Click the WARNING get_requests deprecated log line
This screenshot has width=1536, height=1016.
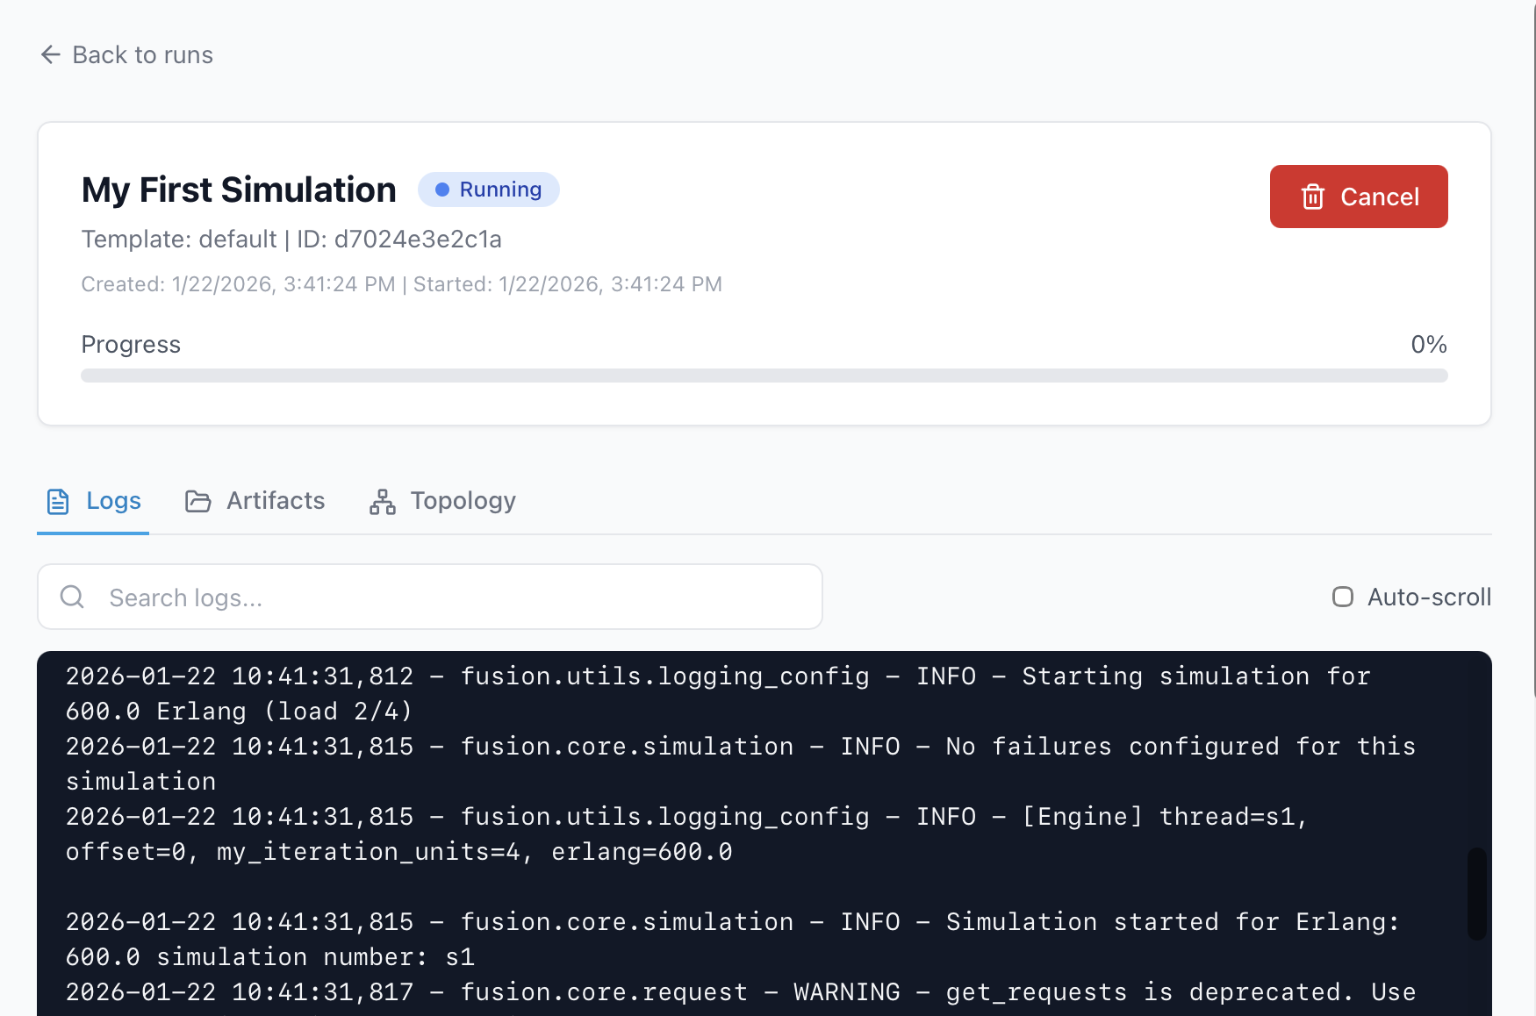click(740, 992)
